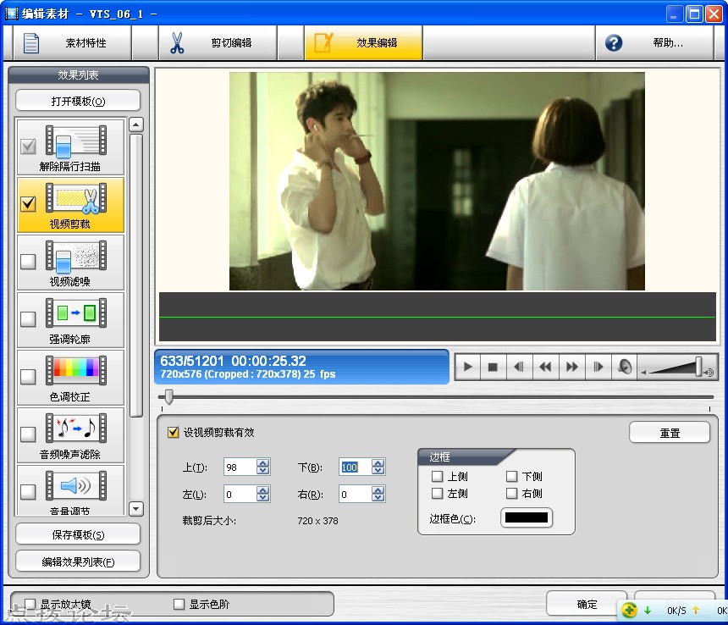Click the video preview frame
728x625 pixels.
(x=437, y=181)
